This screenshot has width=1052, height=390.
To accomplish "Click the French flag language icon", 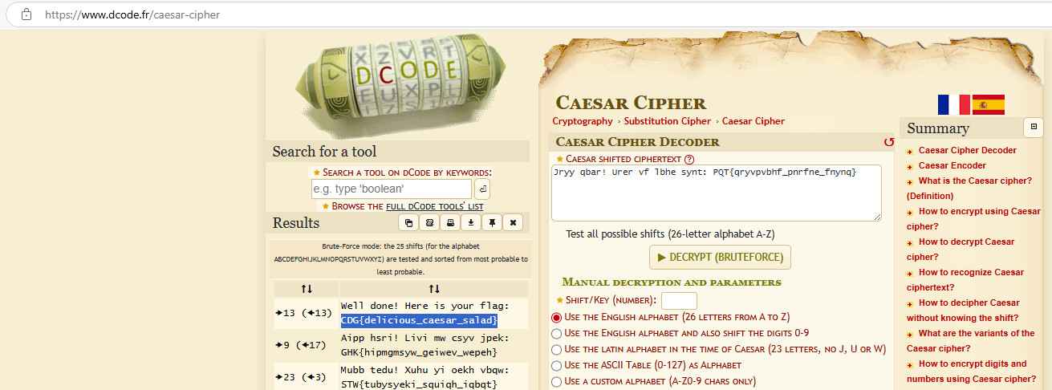I will [x=953, y=105].
